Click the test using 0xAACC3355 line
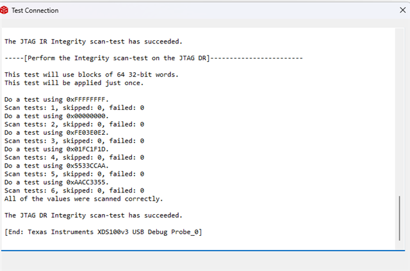 tap(57, 182)
